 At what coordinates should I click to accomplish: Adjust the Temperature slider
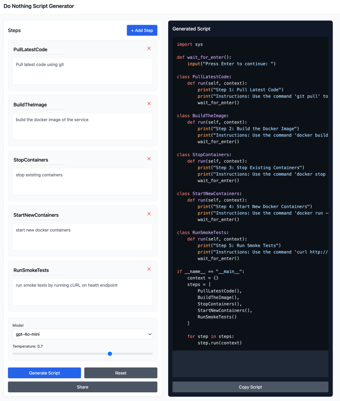tap(110, 354)
